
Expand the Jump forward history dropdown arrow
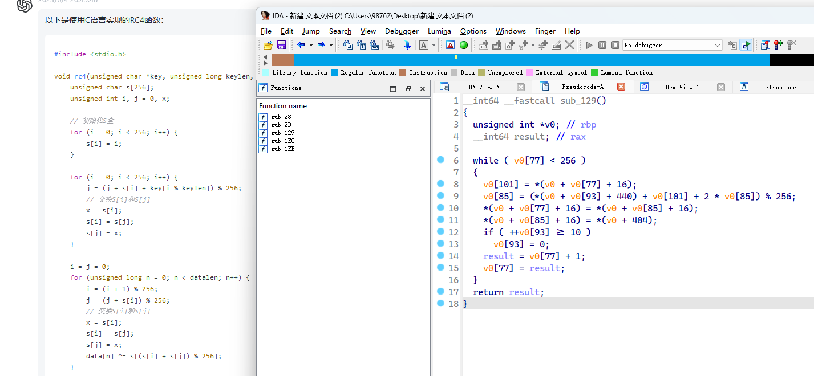[331, 45]
